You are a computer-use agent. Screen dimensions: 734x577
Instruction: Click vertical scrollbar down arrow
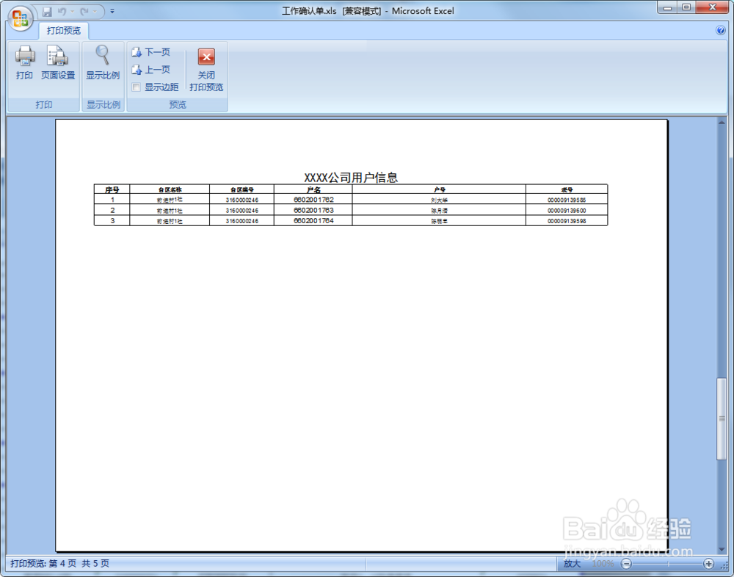tap(722, 549)
